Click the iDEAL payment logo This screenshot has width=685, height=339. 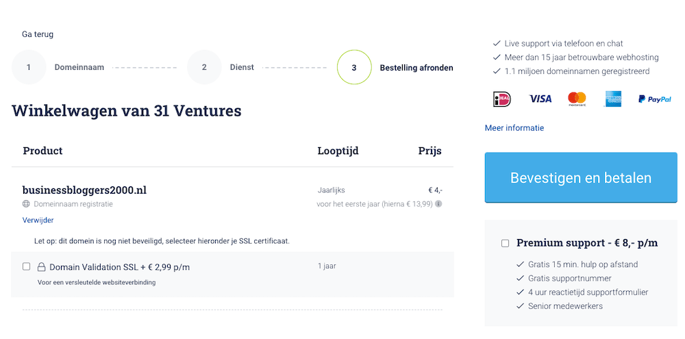tap(502, 99)
